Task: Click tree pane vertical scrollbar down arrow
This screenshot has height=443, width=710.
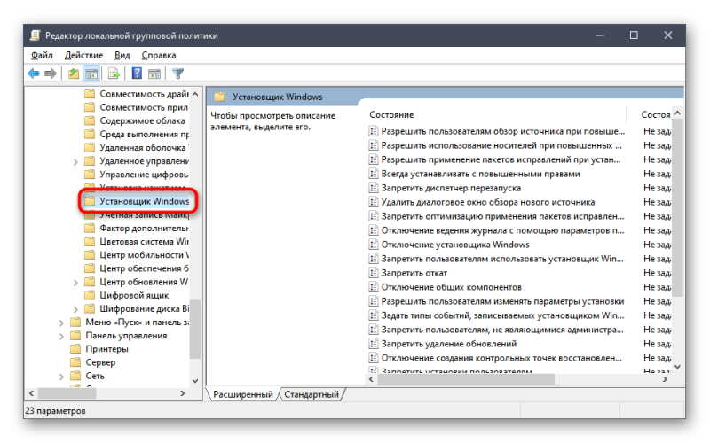Action: point(195,381)
